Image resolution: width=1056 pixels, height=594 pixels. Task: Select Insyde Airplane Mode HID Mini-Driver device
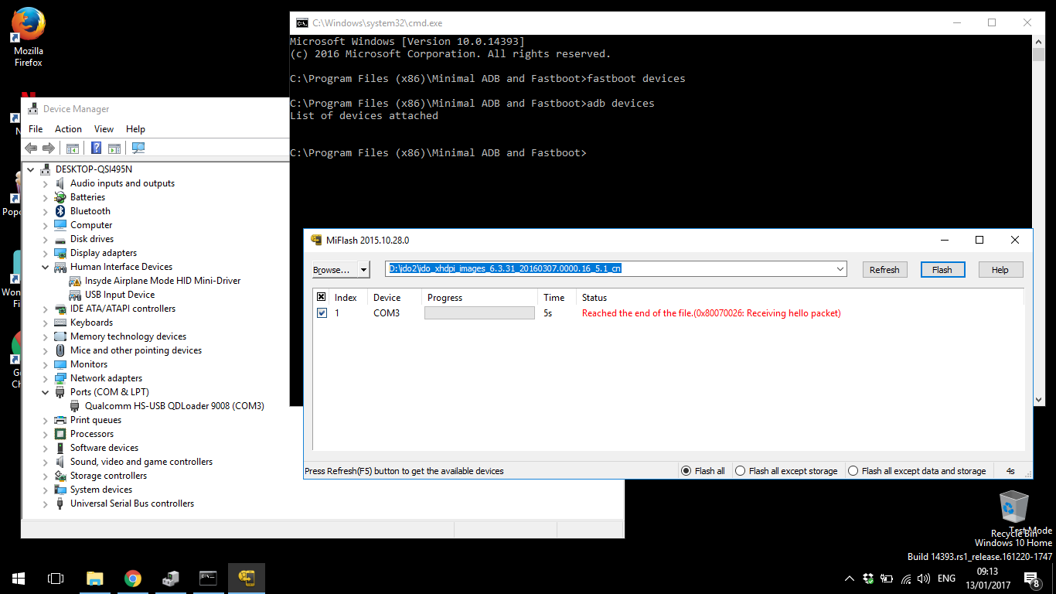[162, 281]
